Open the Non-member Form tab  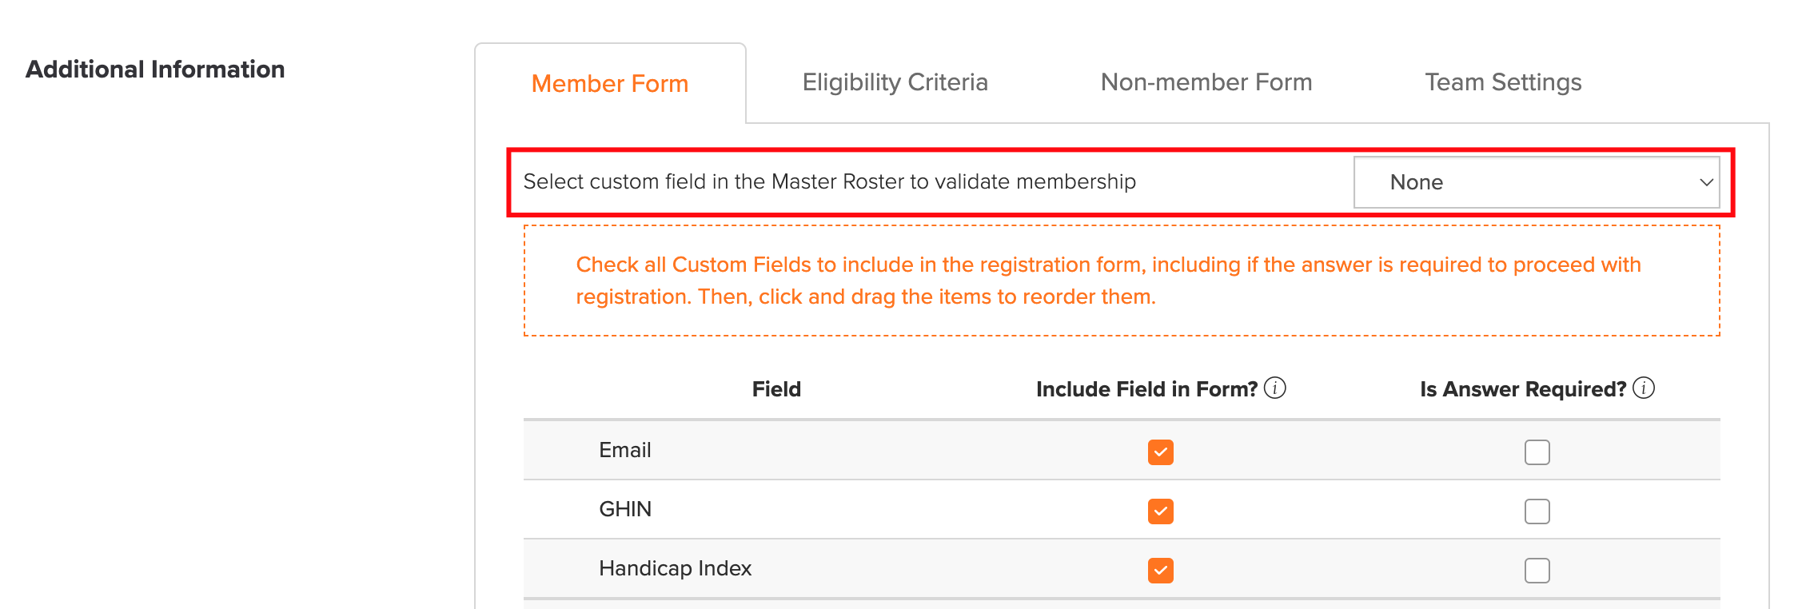[1206, 82]
